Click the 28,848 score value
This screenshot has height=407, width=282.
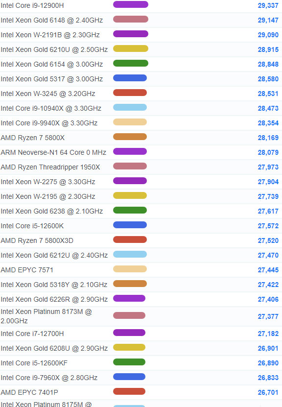coord(268,64)
